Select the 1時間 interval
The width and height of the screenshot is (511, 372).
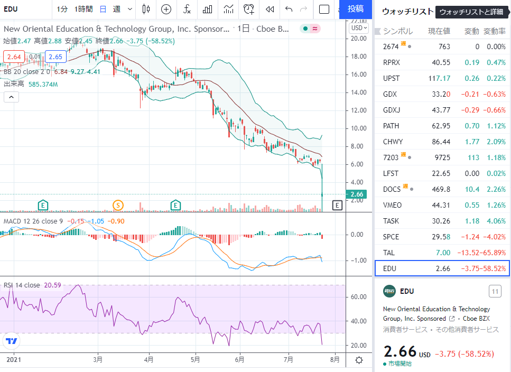[x=83, y=9]
